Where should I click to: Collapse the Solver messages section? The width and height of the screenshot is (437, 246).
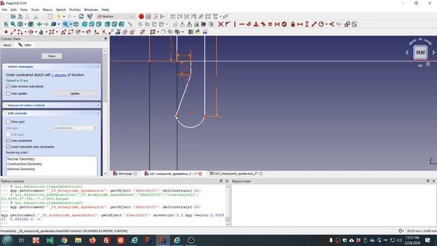98,66
